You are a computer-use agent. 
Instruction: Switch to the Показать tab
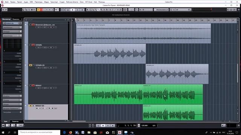[x=16, y=19]
